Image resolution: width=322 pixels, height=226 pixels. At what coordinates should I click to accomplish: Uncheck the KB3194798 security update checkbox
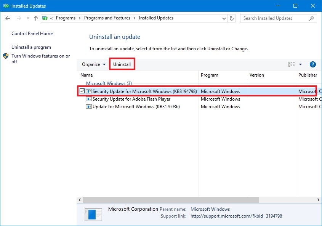(x=82, y=91)
